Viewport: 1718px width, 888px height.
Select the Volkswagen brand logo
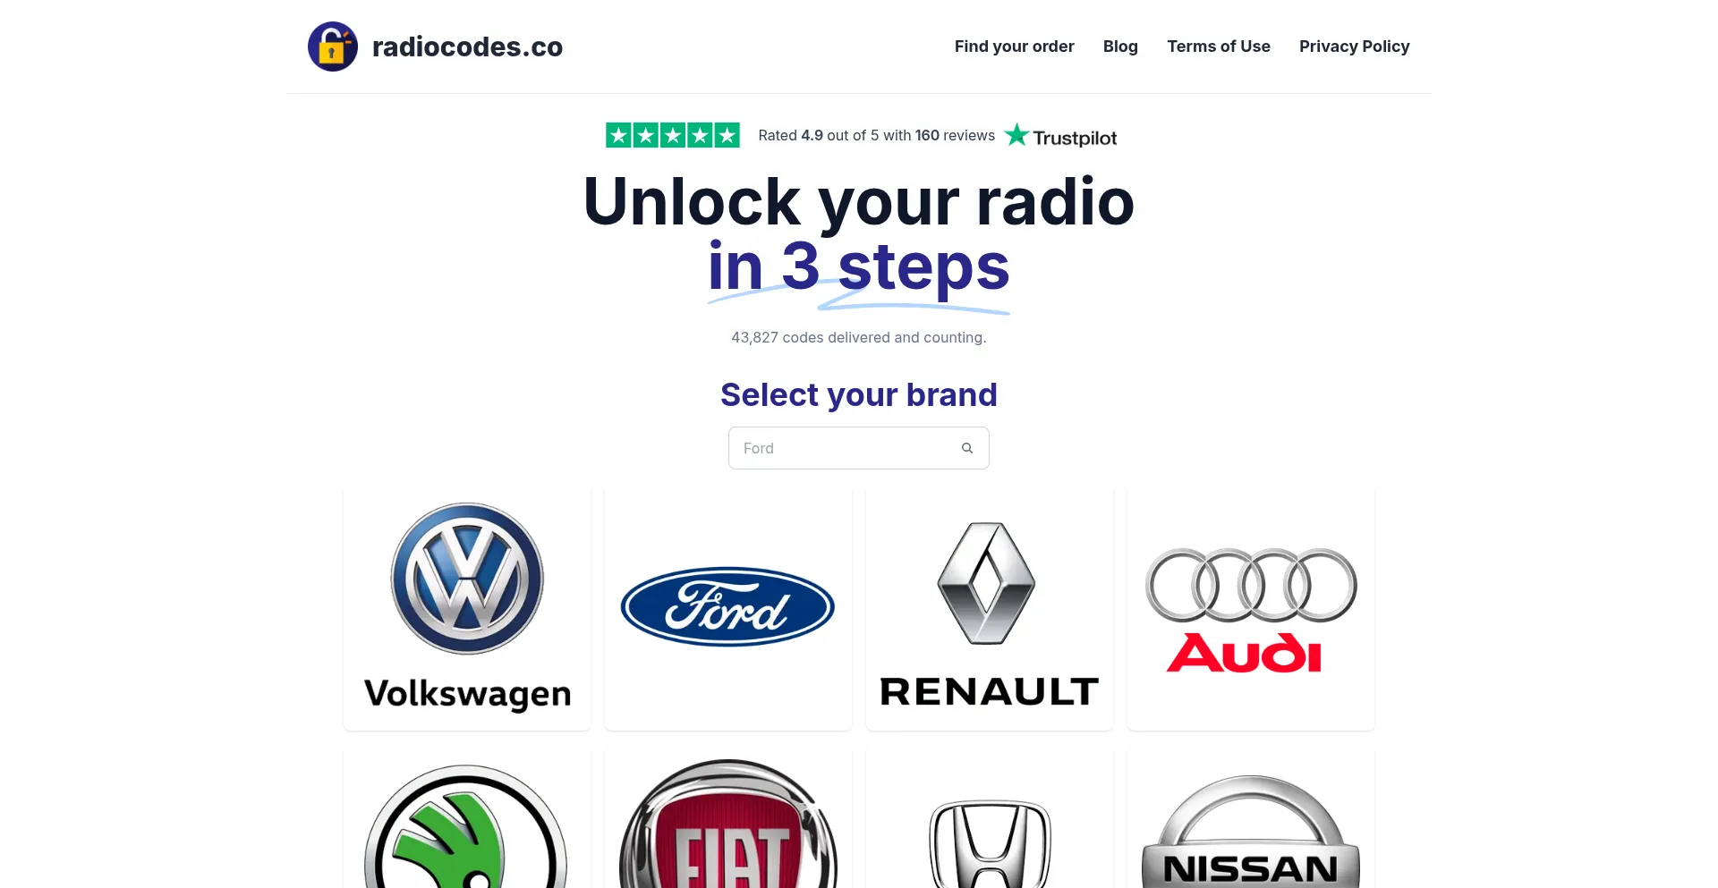tap(467, 608)
